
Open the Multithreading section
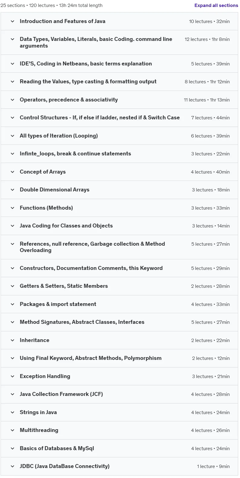pos(120,430)
